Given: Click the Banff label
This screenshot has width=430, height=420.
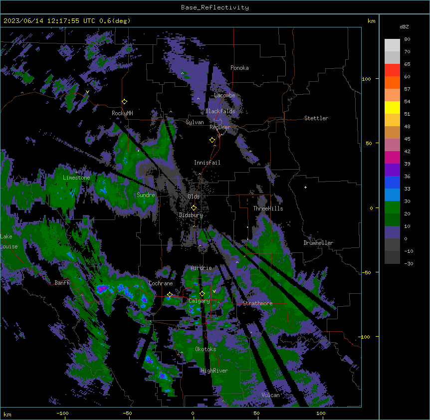Looking at the screenshot, I should point(62,283).
